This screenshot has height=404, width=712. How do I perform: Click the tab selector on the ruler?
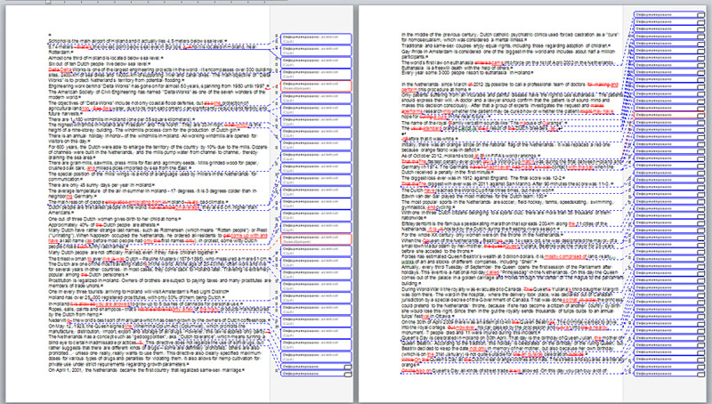click(x=4, y=4)
